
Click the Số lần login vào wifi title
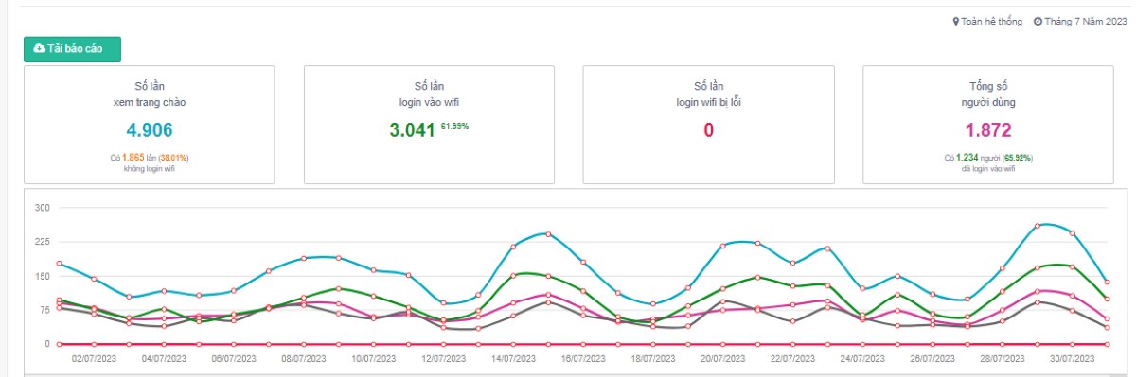(x=429, y=93)
